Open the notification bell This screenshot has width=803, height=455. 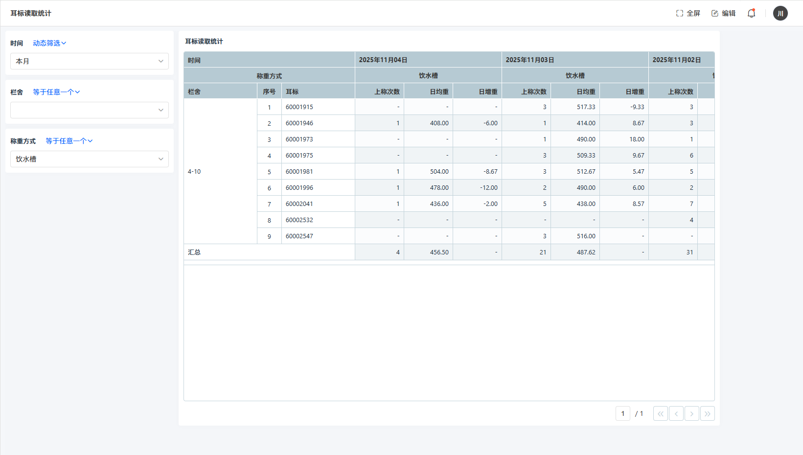click(751, 13)
